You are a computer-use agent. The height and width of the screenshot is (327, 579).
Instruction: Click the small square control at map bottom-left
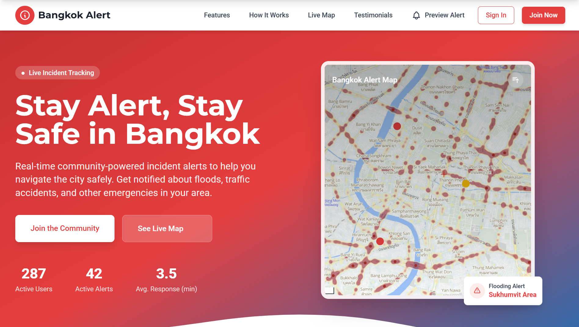330,290
